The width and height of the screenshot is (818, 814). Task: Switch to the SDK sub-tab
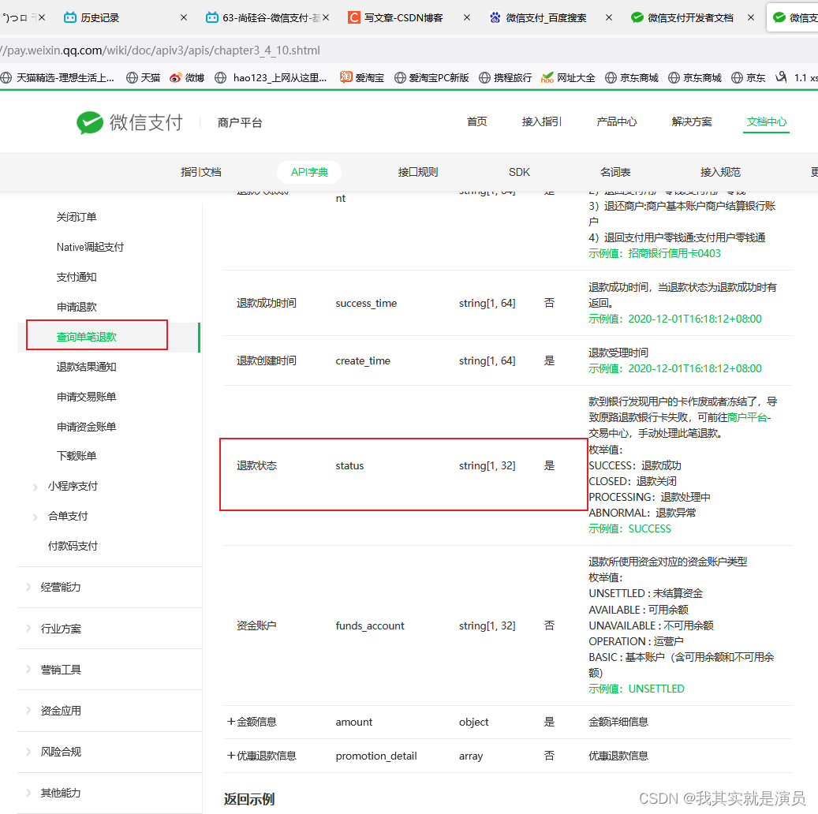point(519,172)
